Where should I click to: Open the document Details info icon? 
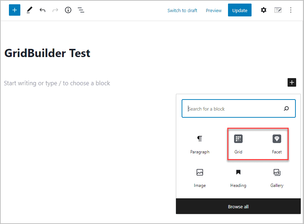(68, 10)
